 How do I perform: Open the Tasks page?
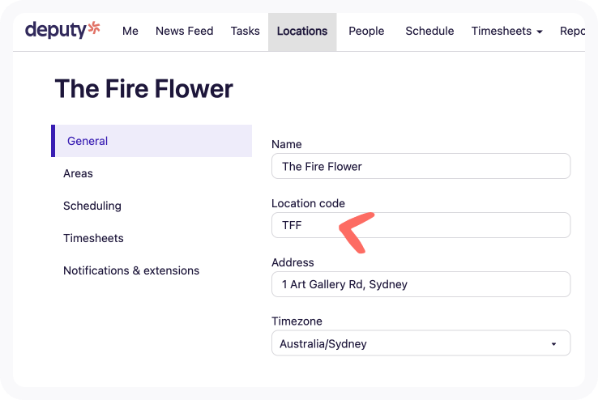(x=245, y=31)
